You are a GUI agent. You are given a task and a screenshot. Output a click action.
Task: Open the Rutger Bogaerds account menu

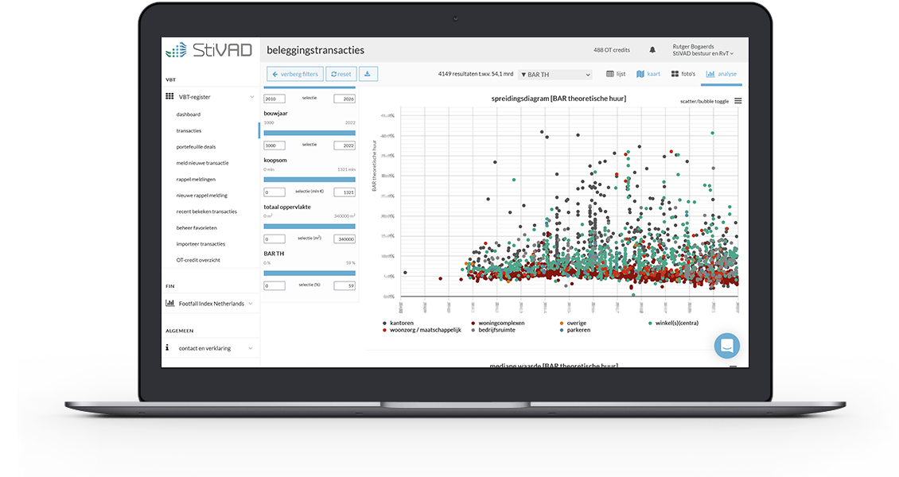point(703,50)
